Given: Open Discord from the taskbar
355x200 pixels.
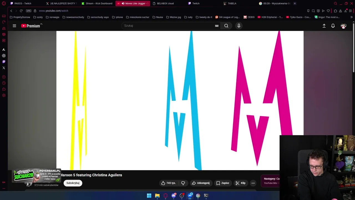Looking at the screenshot, I should coord(174,196).
